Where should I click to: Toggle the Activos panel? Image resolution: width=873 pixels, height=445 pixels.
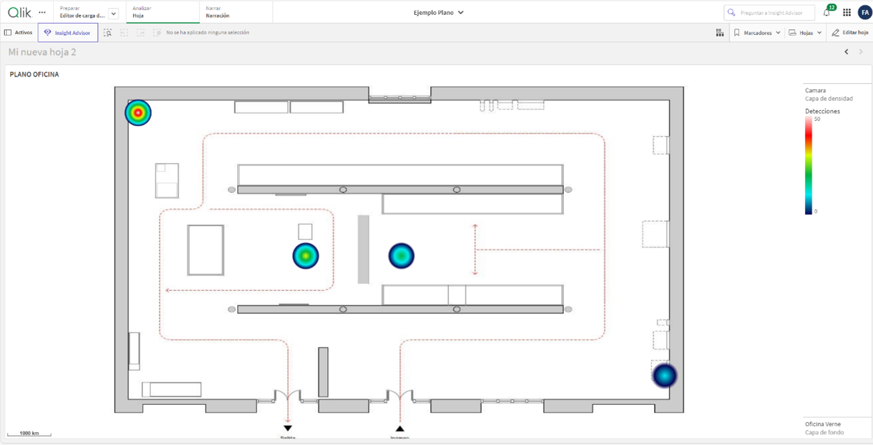[x=18, y=32]
